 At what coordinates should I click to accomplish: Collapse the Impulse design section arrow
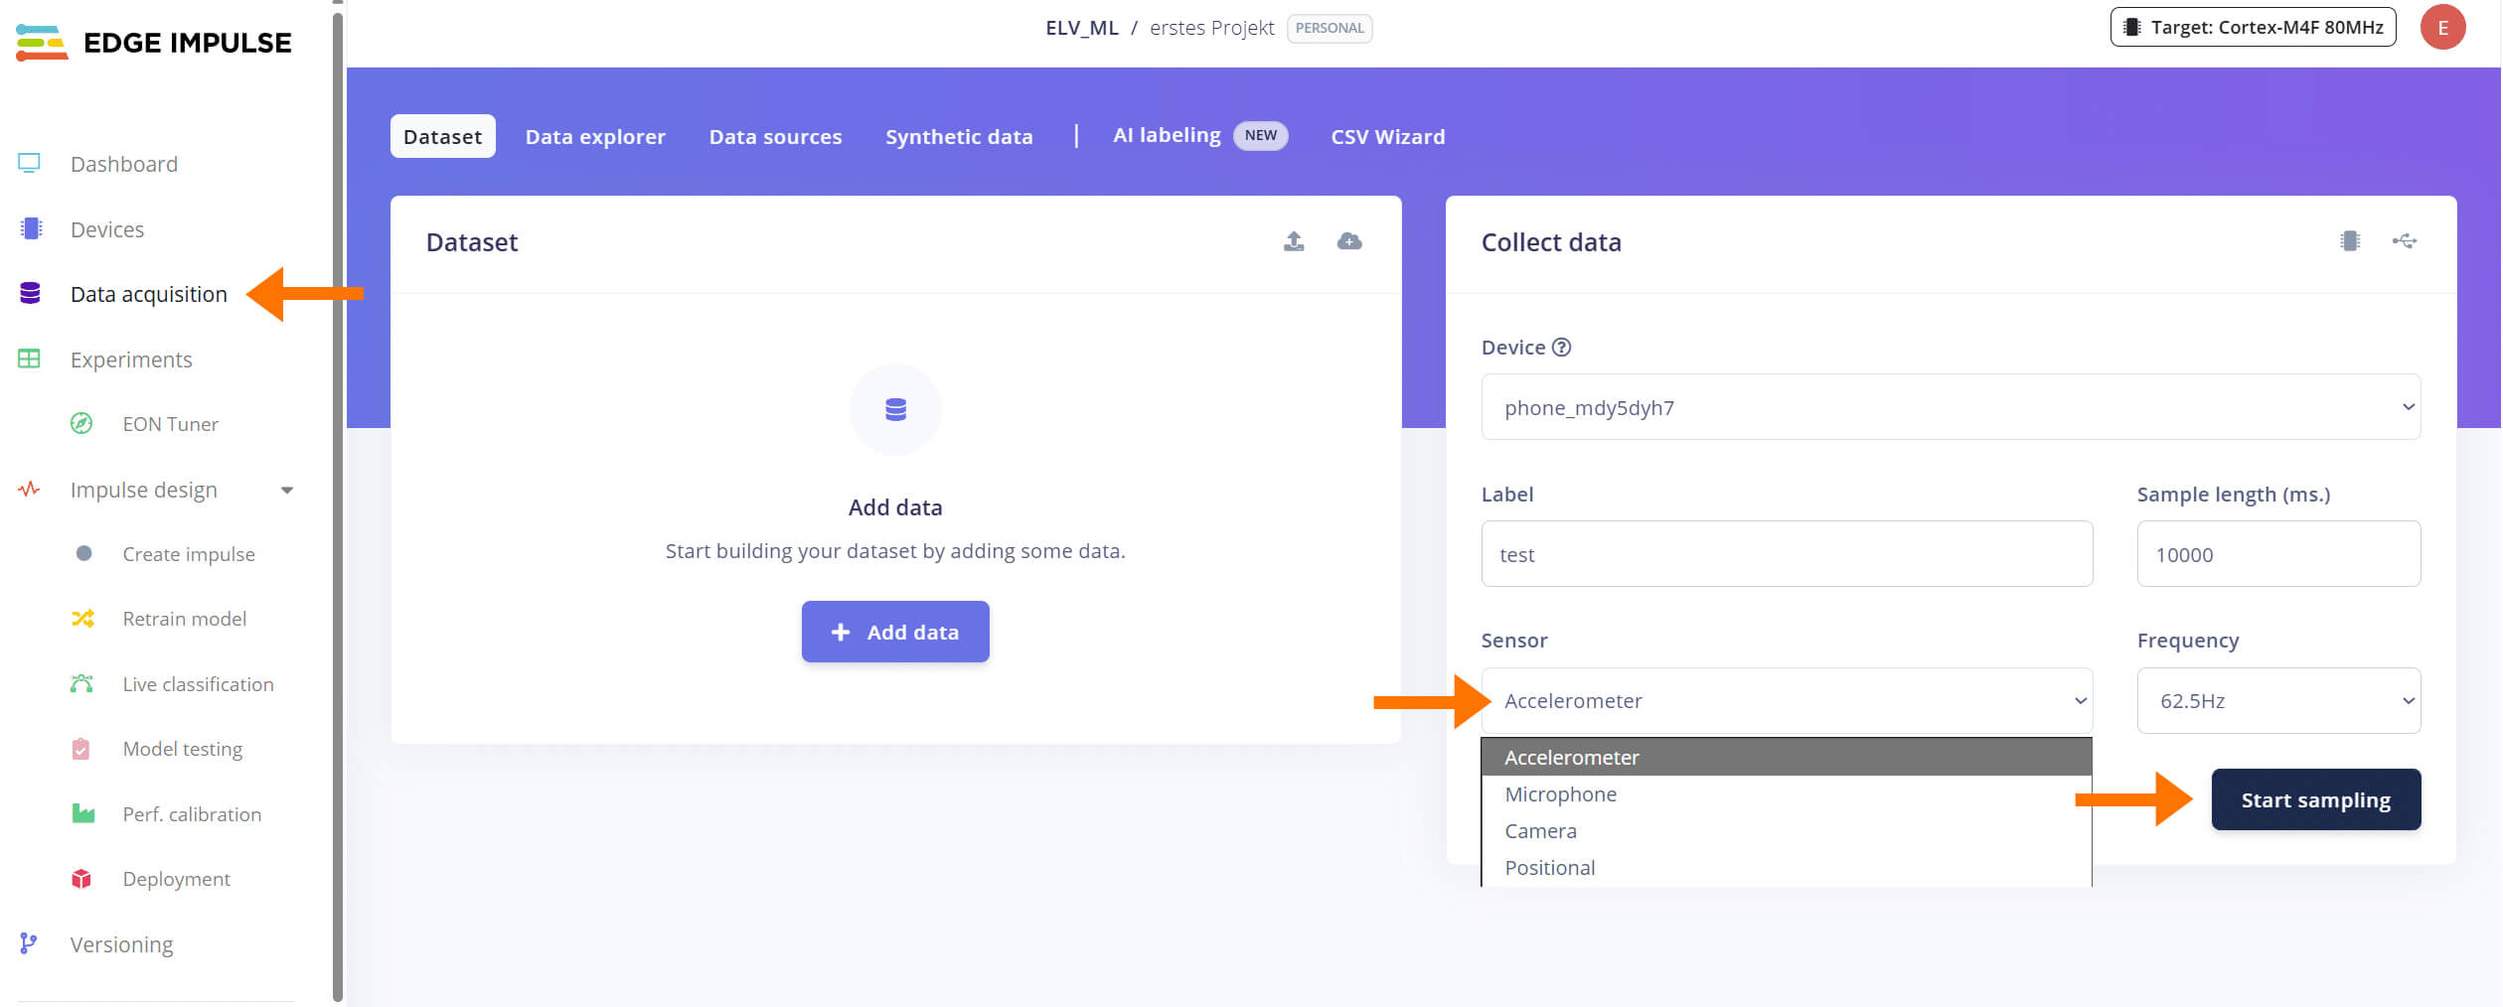pyautogui.click(x=287, y=490)
